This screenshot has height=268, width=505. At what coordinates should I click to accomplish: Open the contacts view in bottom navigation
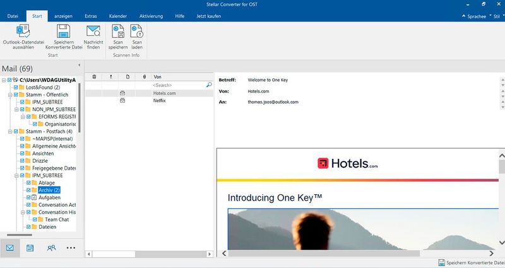tap(50, 248)
